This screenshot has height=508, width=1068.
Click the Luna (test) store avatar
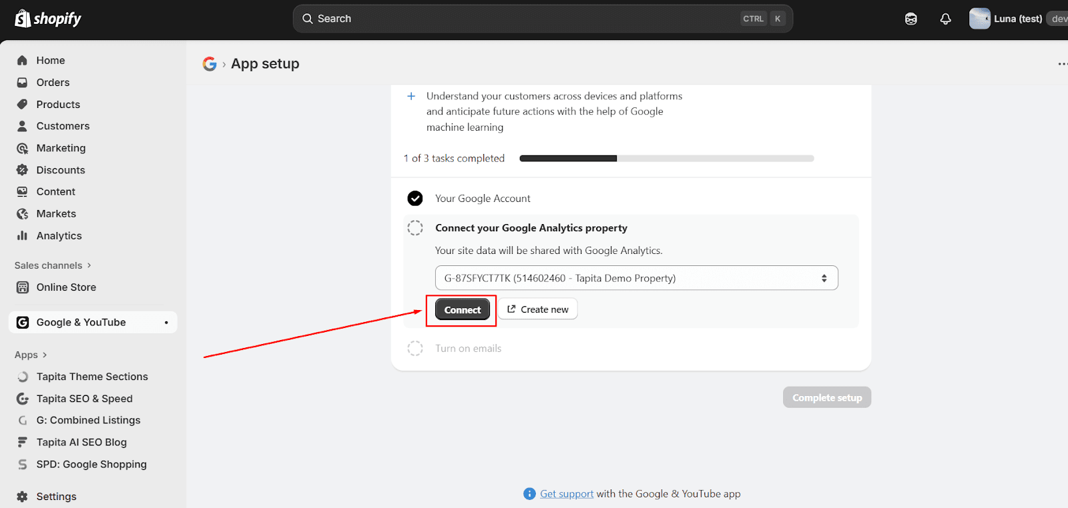(979, 19)
